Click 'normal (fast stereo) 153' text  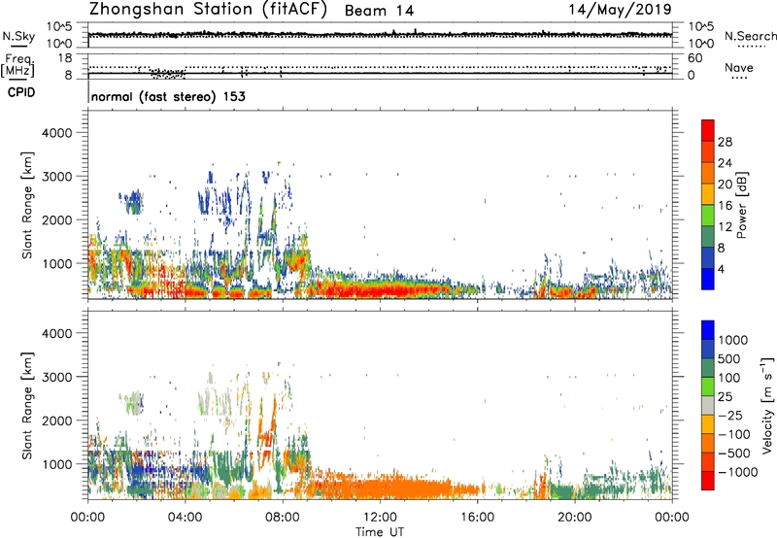coord(168,96)
